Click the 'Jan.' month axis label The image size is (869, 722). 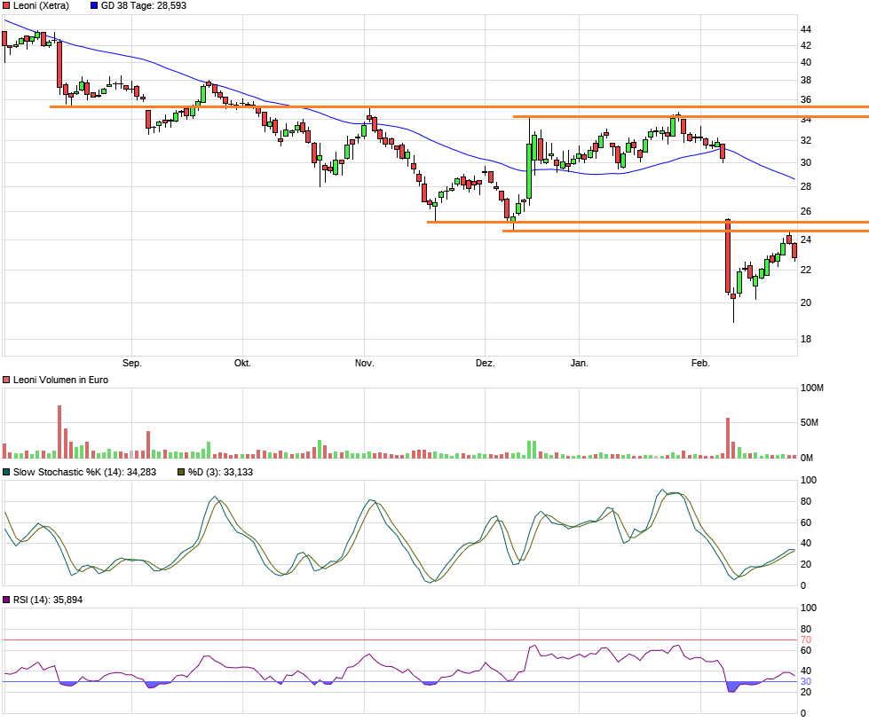[x=579, y=363]
